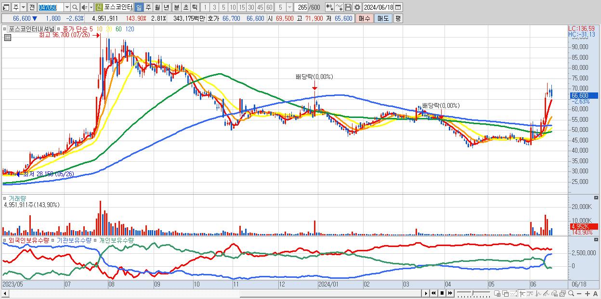Select the 일 daily period tab

(x=139, y=7)
